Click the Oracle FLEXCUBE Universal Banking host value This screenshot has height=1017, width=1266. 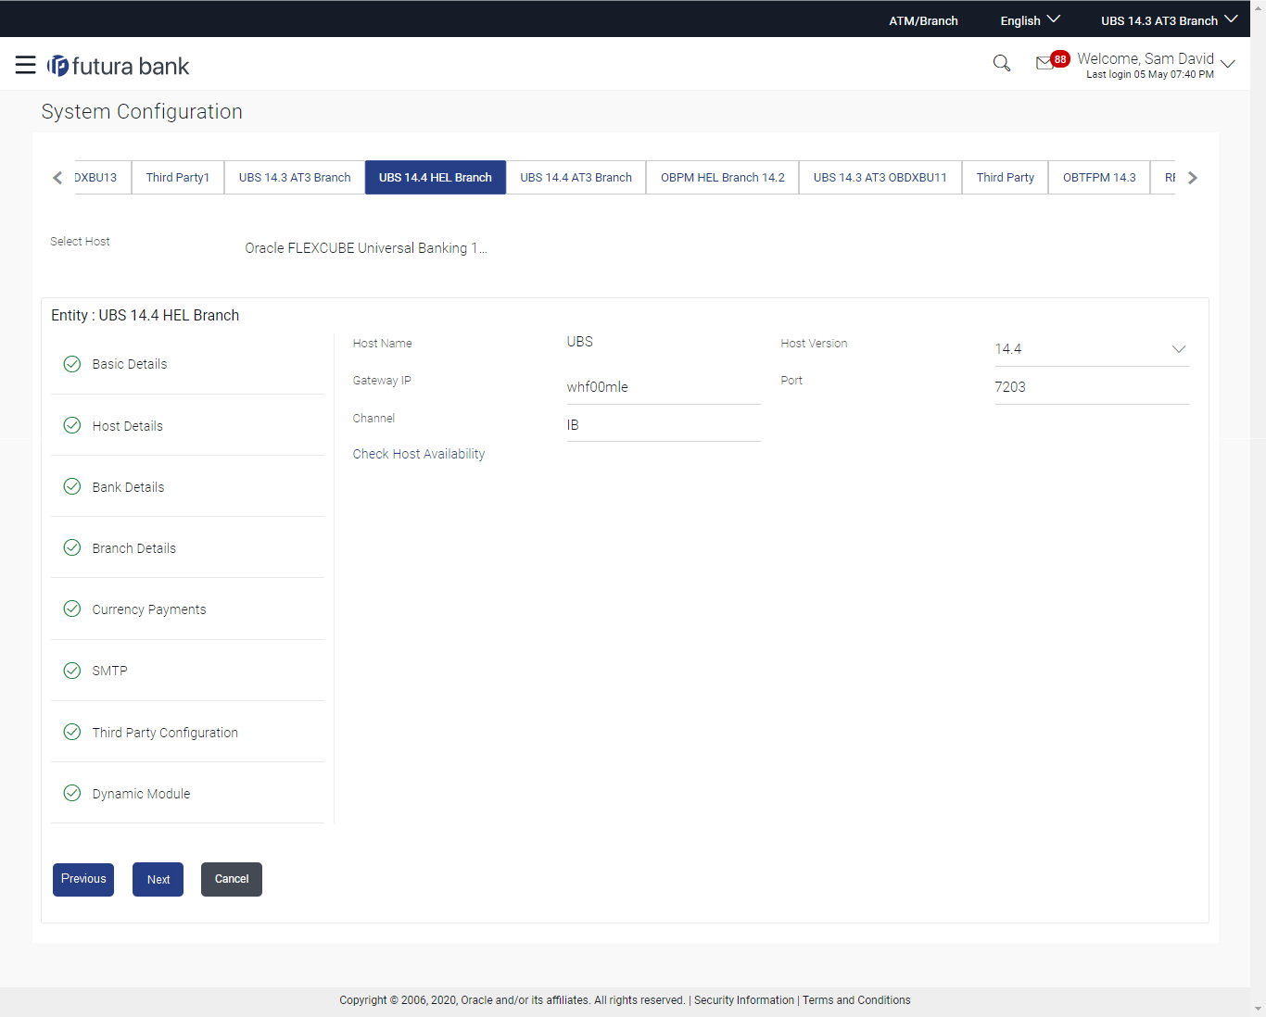(366, 248)
